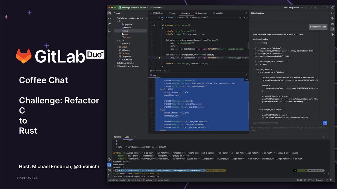Screen dimensions: 337x189
Task: Click the lightbulb intention icon on line 56
Action: tap(159, 58)
